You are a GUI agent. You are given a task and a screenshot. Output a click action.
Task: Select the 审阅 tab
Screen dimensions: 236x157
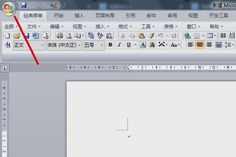pos(172,16)
